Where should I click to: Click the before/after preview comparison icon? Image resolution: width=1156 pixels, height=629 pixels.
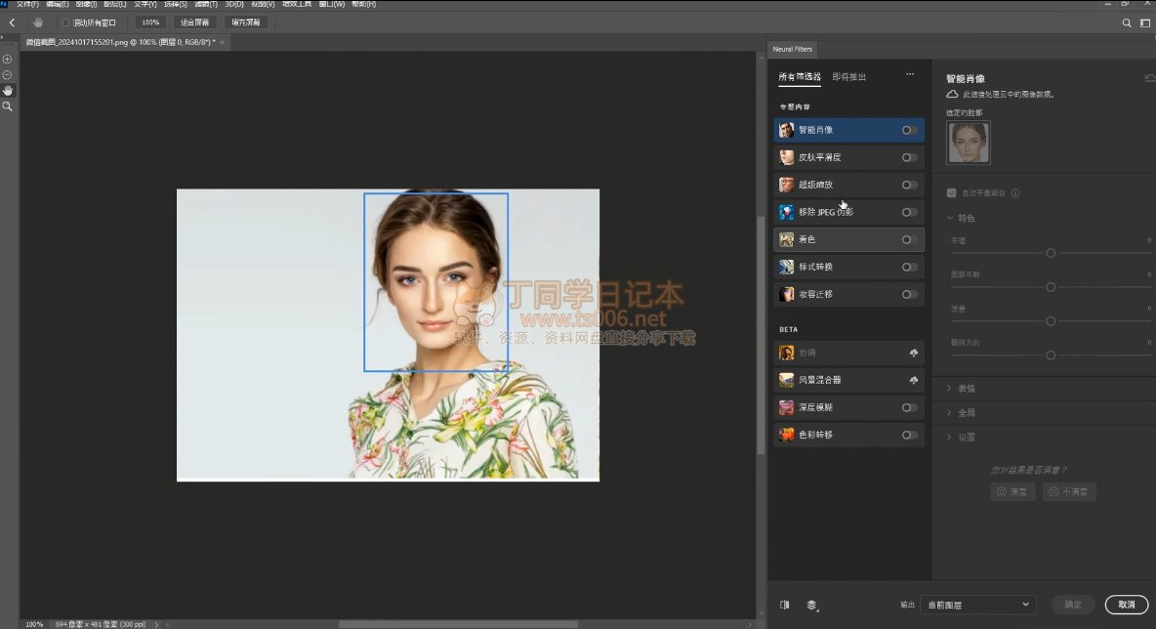coord(785,605)
